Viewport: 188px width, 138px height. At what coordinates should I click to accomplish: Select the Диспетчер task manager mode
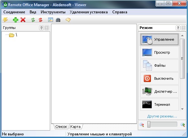[x=159, y=91]
